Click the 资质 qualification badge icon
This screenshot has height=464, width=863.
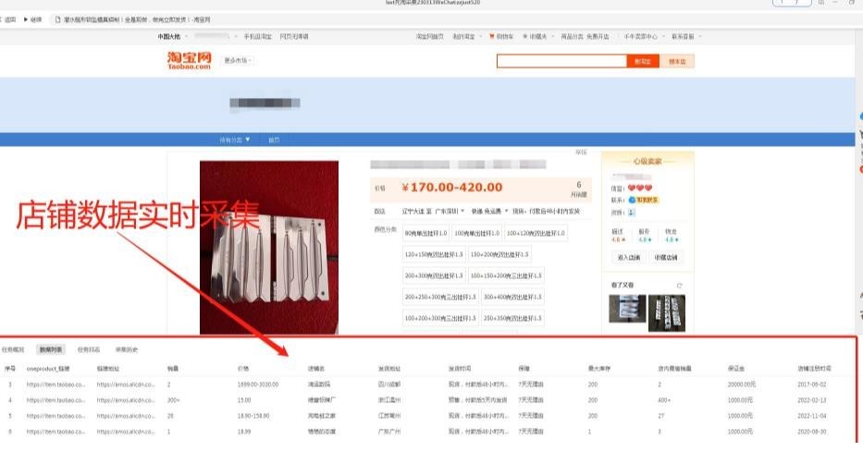pyautogui.click(x=631, y=213)
